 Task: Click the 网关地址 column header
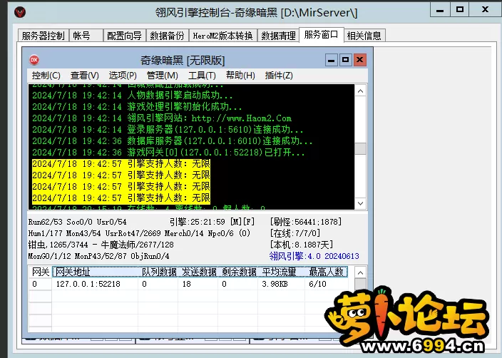pos(96,272)
